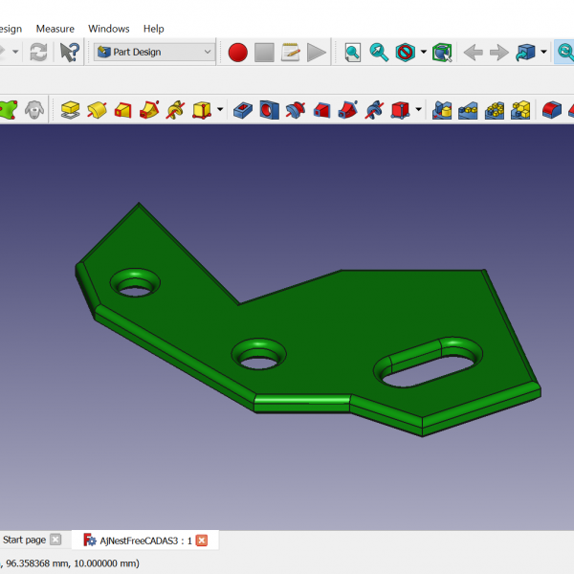Click the green bracket model in viewport
This screenshot has width=574, height=574.
[x=316, y=316]
